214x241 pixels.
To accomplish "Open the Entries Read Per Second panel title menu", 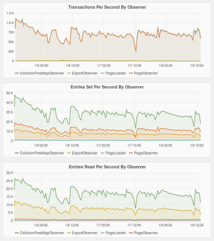I will [107, 167].
